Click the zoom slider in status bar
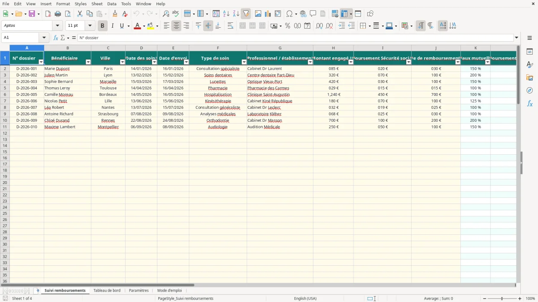 pyautogui.click(x=502, y=298)
